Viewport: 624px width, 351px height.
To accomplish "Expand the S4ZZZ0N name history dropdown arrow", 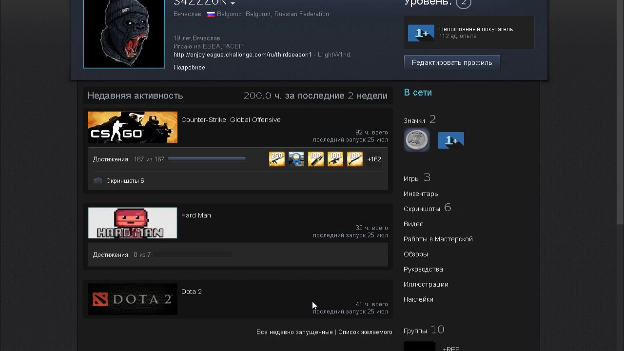I will 233,4.
